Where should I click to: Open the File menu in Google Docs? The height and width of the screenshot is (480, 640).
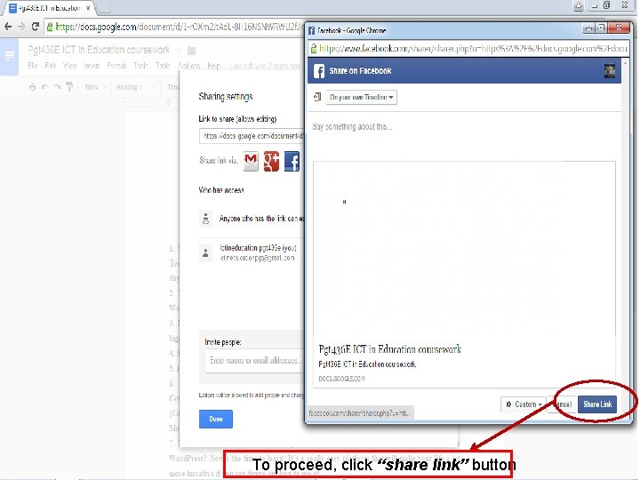pyautogui.click(x=33, y=66)
